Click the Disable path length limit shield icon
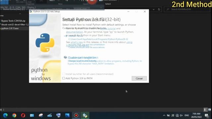The width and height of the screenshot is (212, 119). [65, 57]
